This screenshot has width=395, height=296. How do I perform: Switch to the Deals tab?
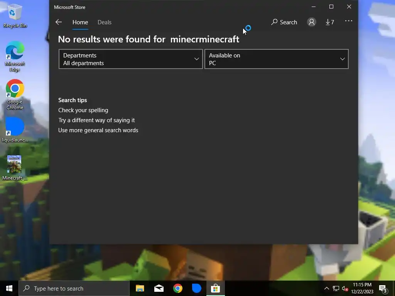(104, 22)
